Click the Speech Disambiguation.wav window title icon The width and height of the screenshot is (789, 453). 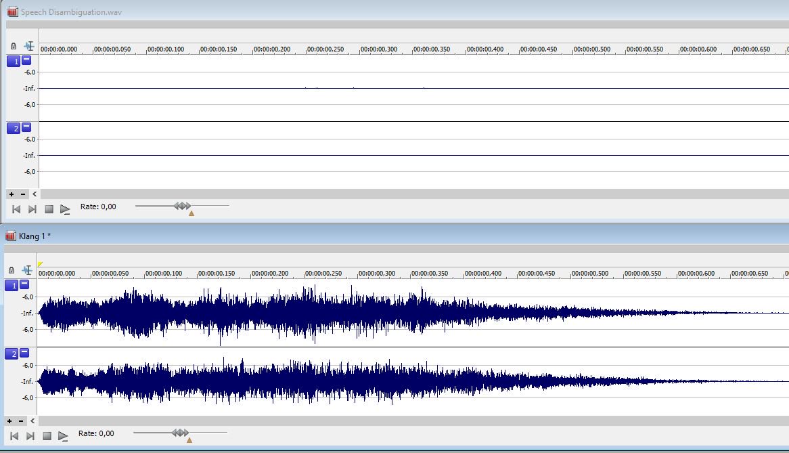pyautogui.click(x=13, y=12)
